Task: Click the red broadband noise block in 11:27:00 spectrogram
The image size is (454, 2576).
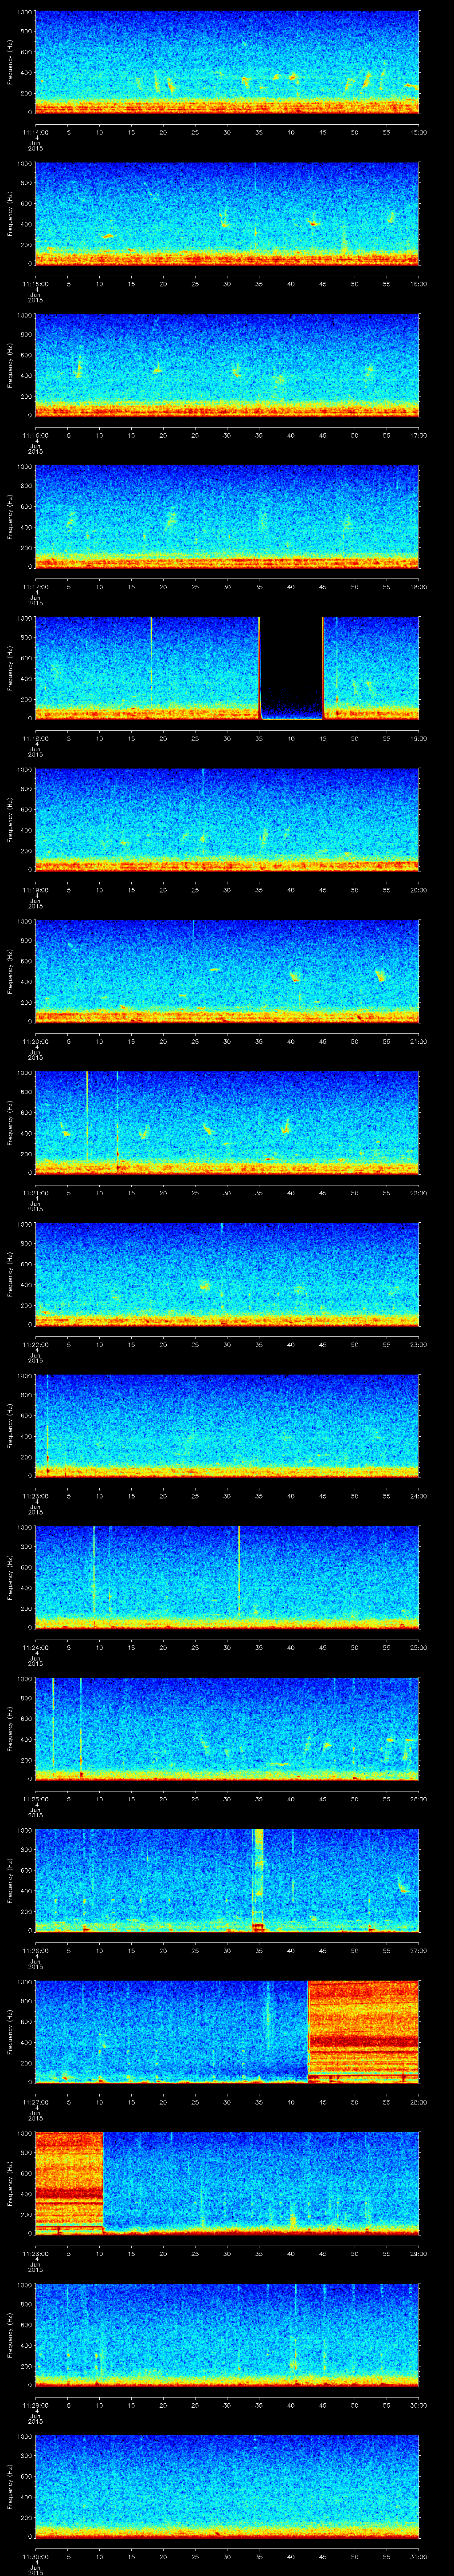Action: pyautogui.click(x=364, y=2032)
